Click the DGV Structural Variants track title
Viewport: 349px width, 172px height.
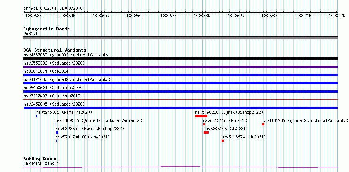point(55,50)
